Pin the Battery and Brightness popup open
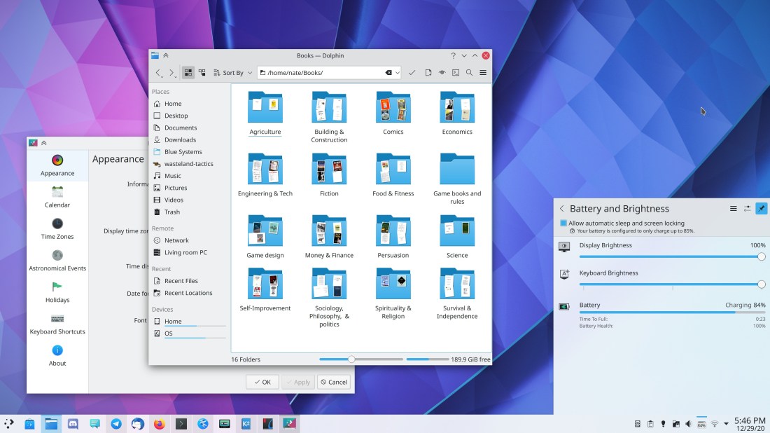The image size is (770, 433). 761,209
